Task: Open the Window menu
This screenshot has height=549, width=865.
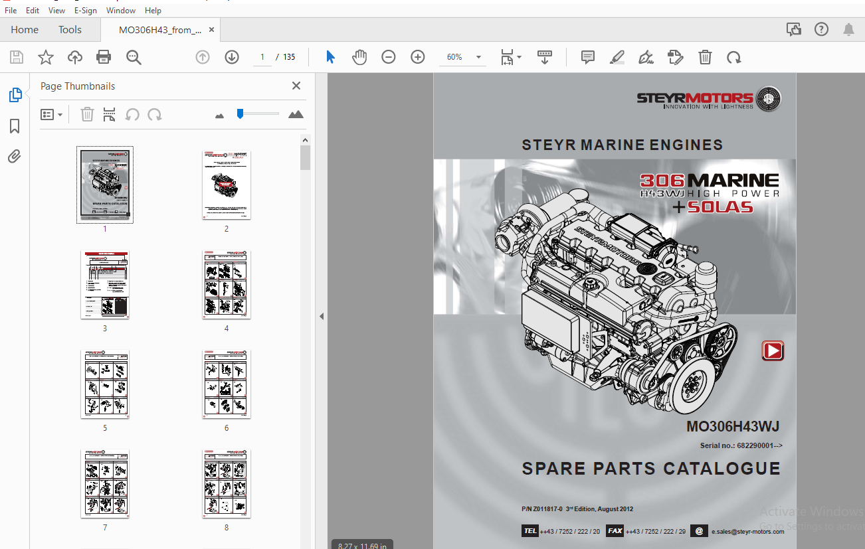Action: click(121, 11)
